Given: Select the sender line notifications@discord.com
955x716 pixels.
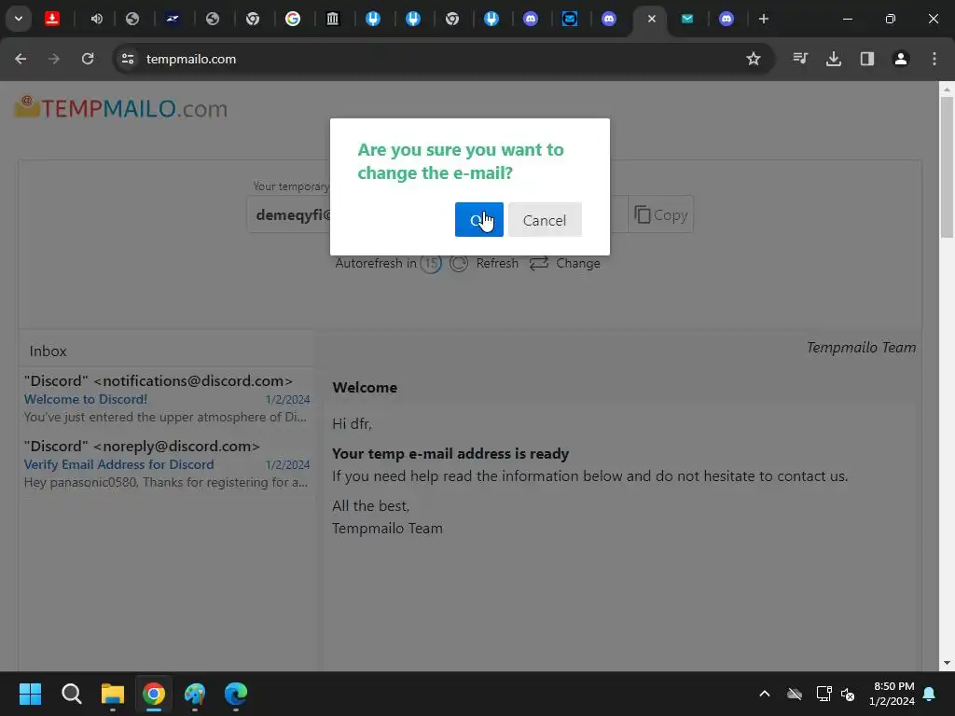Looking at the screenshot, I should 159,380.
